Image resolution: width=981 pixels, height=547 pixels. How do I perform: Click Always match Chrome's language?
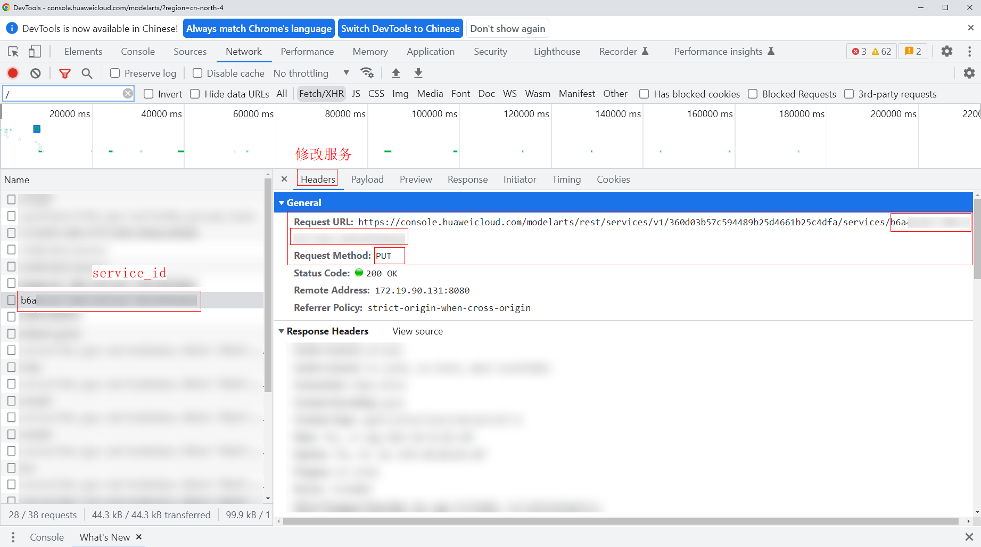(259, 28)
